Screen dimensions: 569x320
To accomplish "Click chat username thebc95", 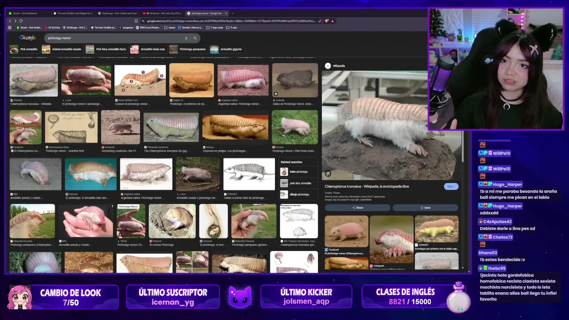I will (x=497, y=268).
